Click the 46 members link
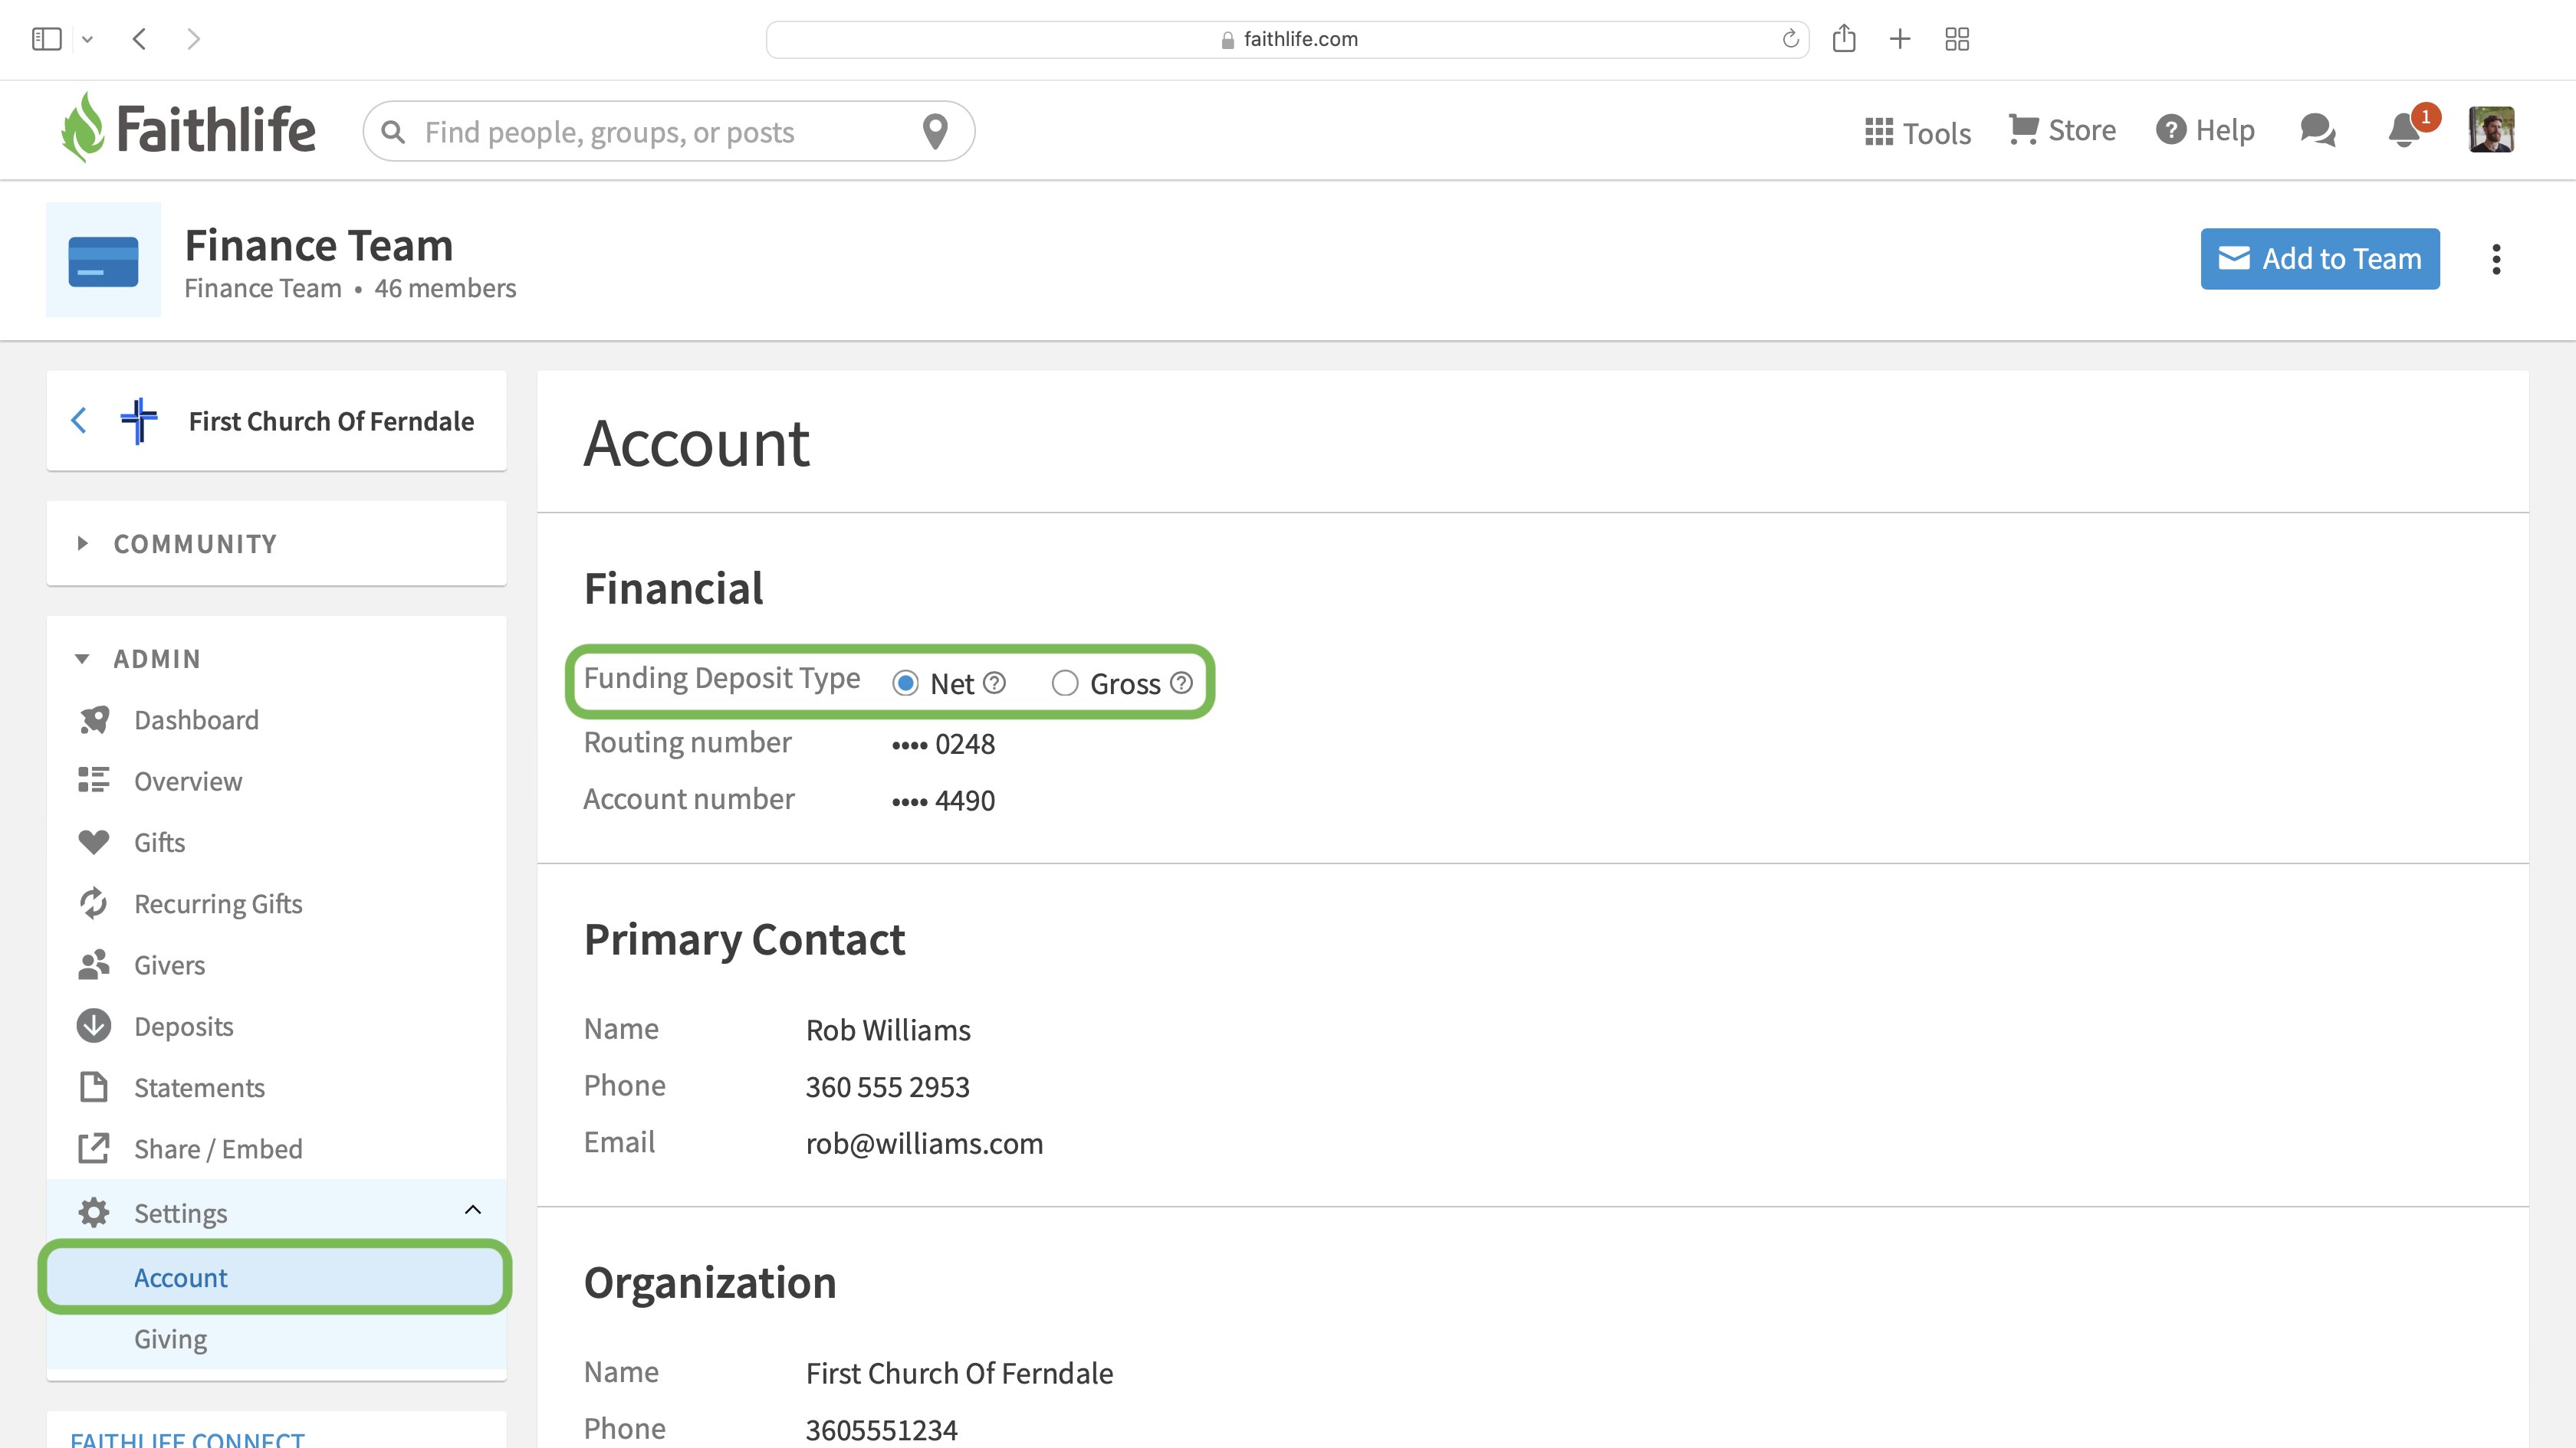 tap(445, 289)
